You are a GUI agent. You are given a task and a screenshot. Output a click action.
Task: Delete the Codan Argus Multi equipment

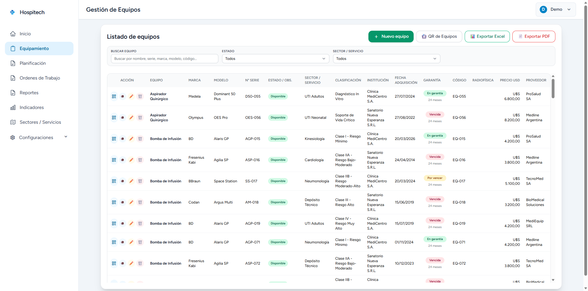[140, 202]
